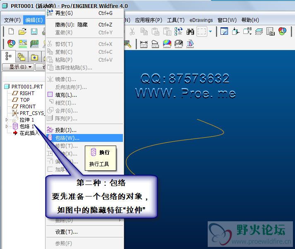295x249 pixels.
Task: Select 投影(J)... menu entry
Action: click(x=84, y=130)
